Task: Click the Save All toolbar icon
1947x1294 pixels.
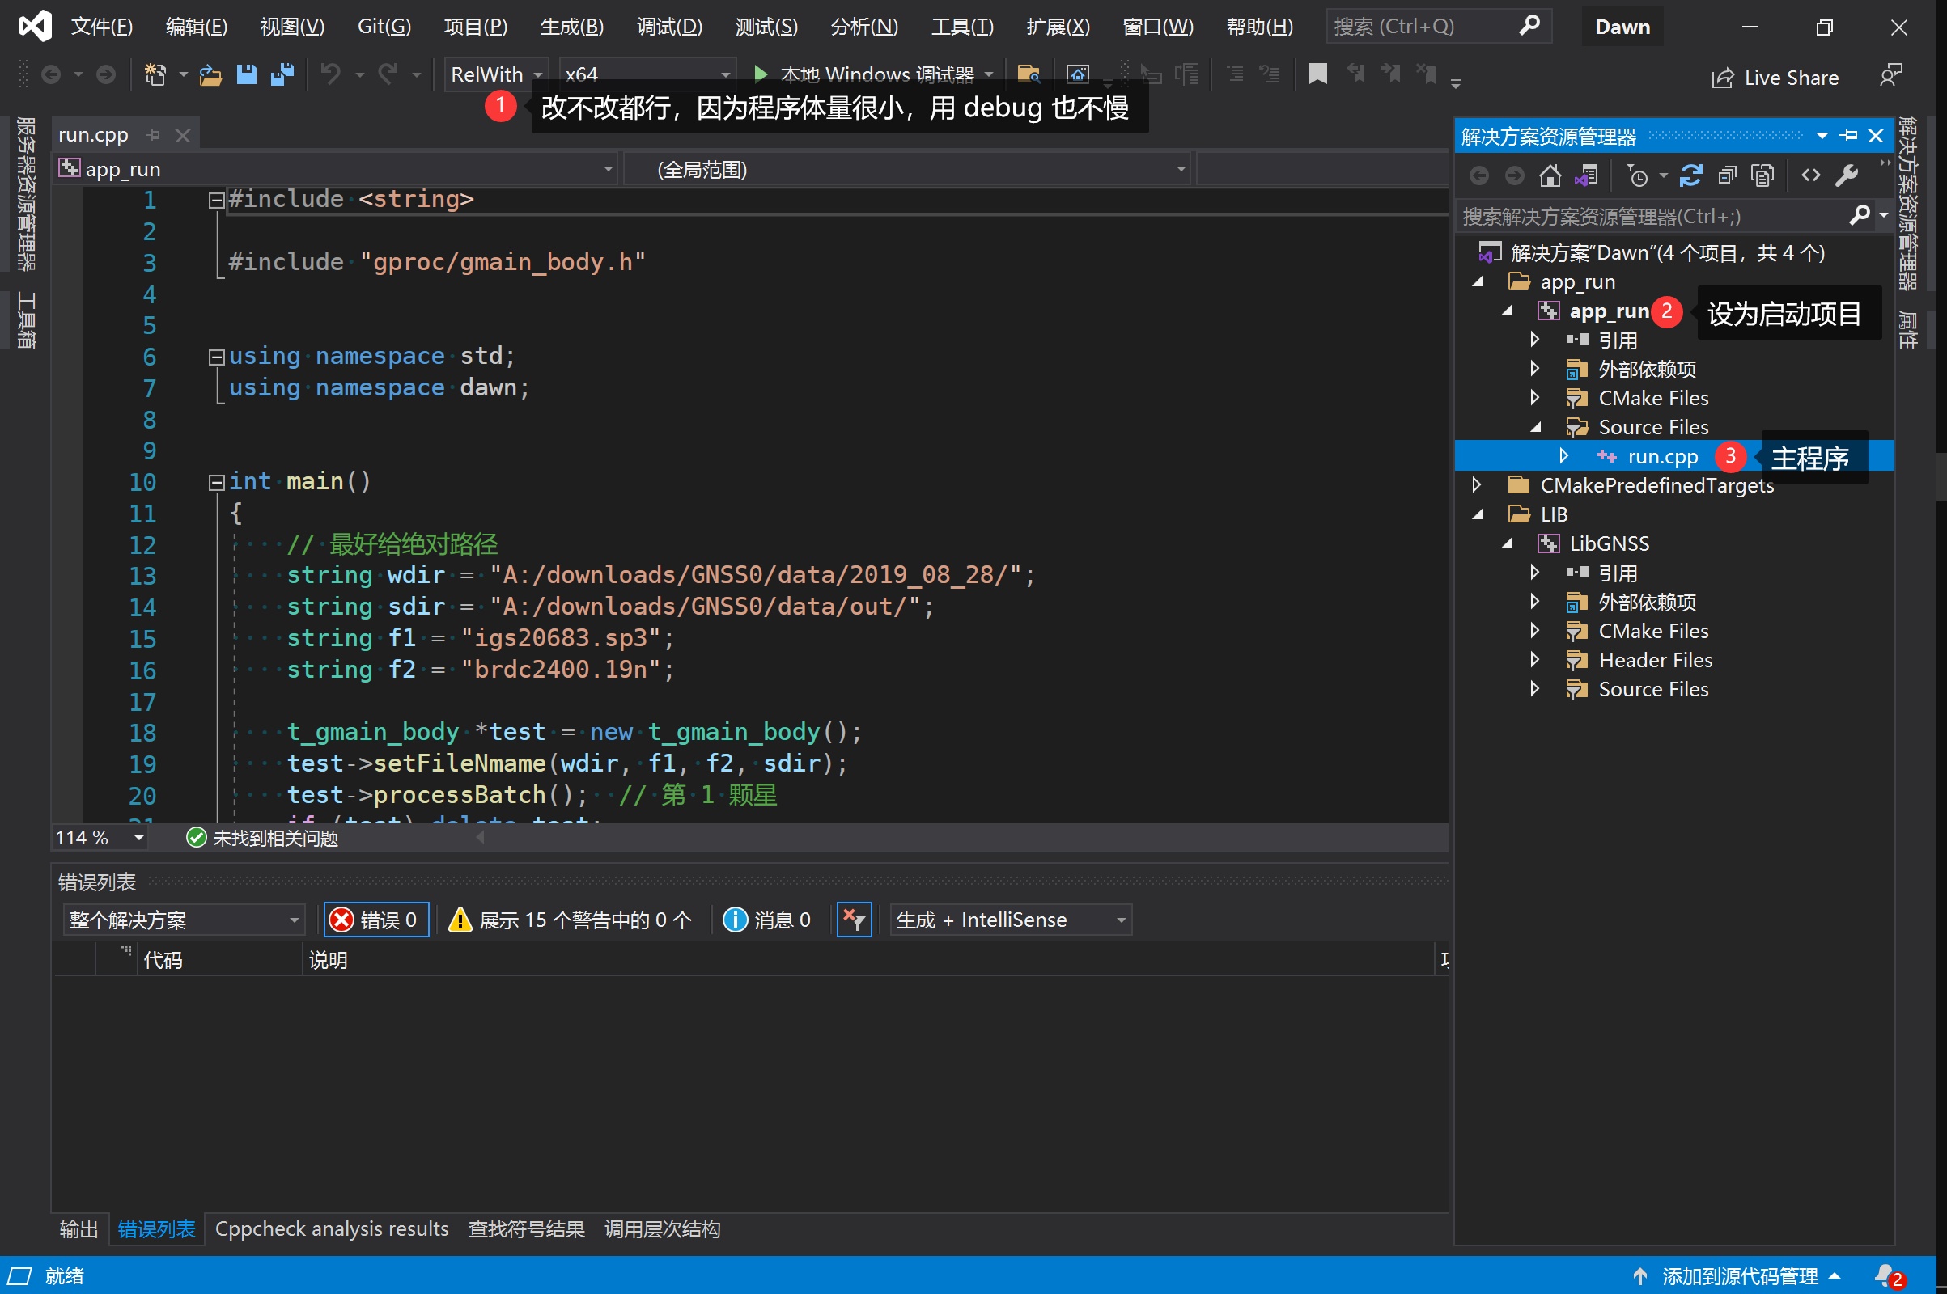Action: (282, 74)
